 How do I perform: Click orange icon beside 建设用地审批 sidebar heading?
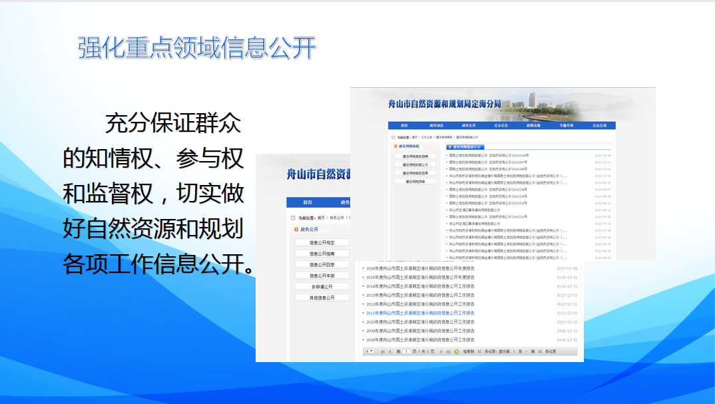click(x=394, y=146)
